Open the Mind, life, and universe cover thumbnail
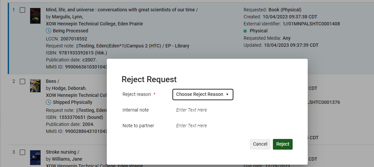Image resolution: width=374 pixels, height=167 pixels. coord(35,16)
